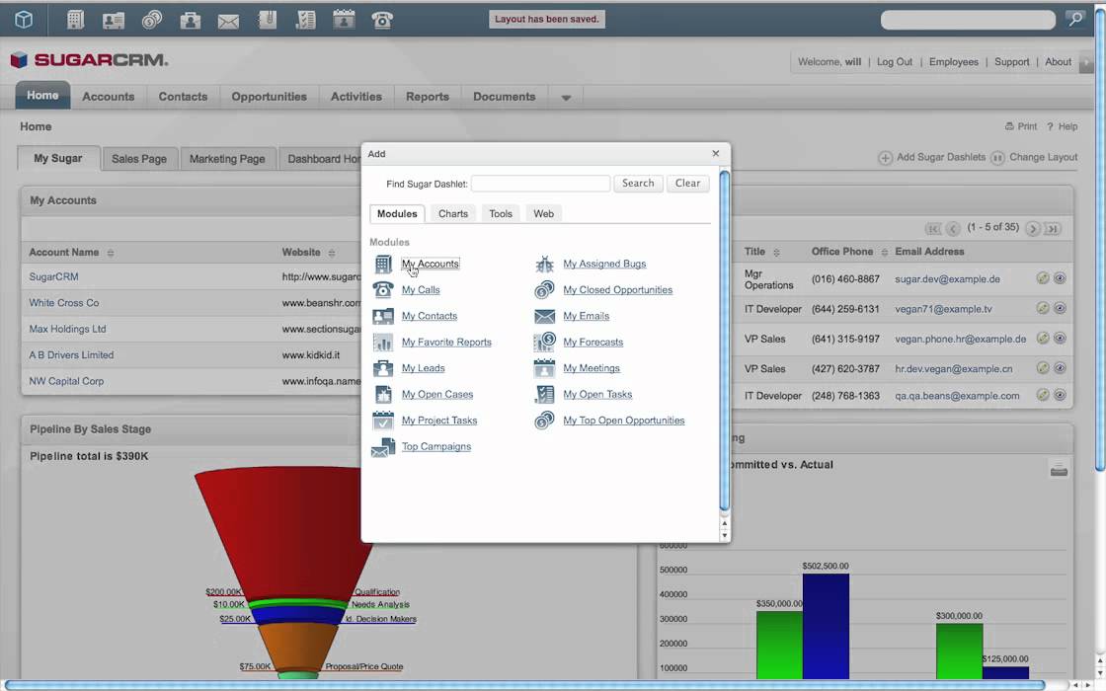Image resolution: width=1106 pixels, height=691 pixels.
Task: Click the Add dialog vertical scrollbar
Action: point(724,341)
